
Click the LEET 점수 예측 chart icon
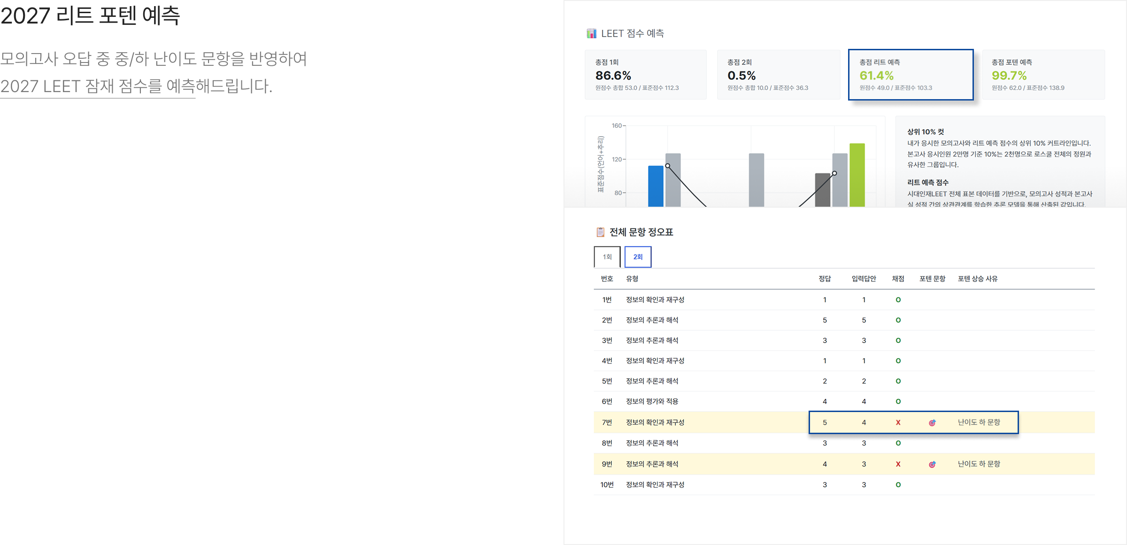point(591,33)
